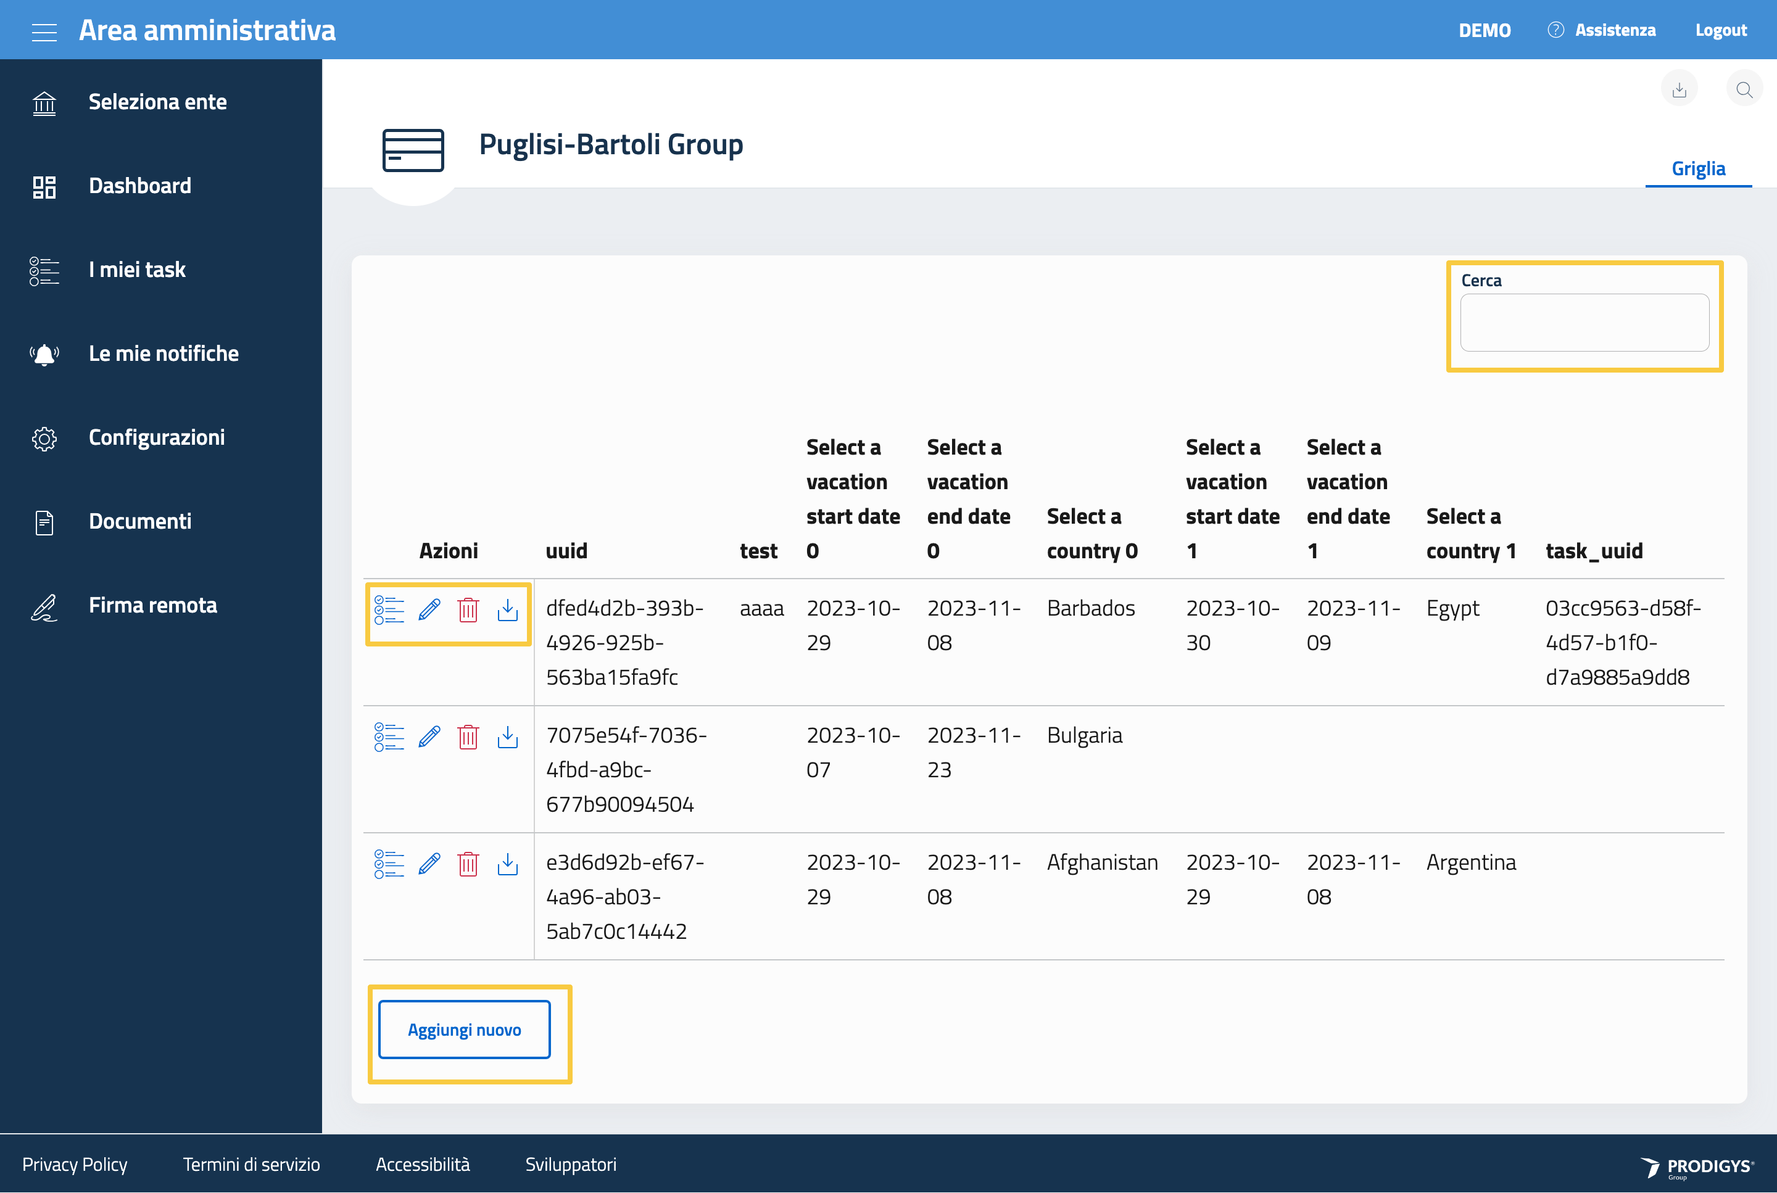Click the Aggiungi nuovo button
Viewport: 1777px width, 1193px height.
(x=464, y=1030)
